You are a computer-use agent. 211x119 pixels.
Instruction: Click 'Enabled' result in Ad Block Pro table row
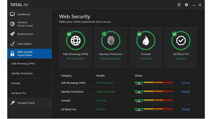coord(101,109)
